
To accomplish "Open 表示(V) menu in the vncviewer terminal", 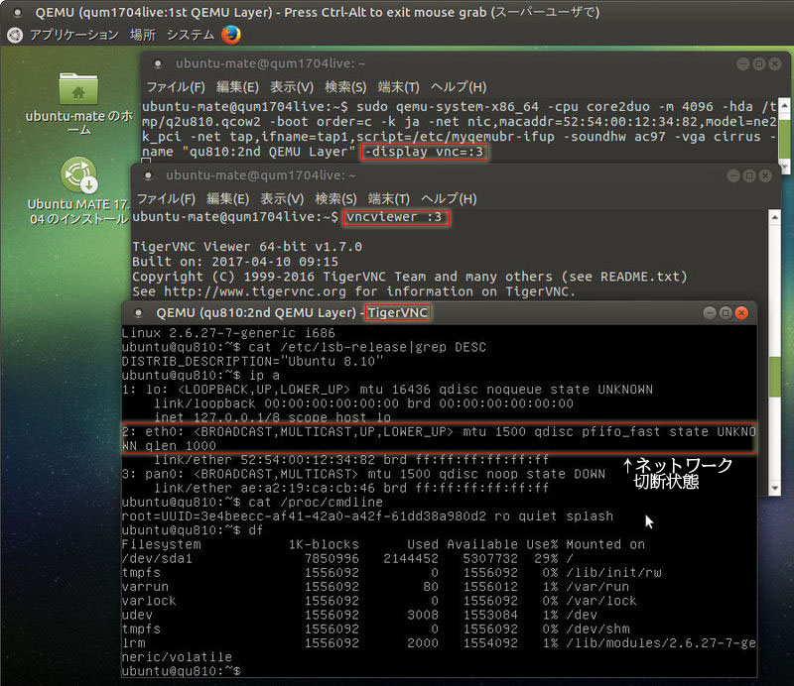I will tap(282, 199).
